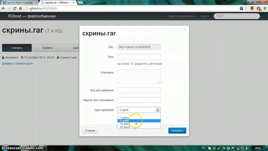
Task: Open the Войти login link
Action: click(x=205, y=16)
